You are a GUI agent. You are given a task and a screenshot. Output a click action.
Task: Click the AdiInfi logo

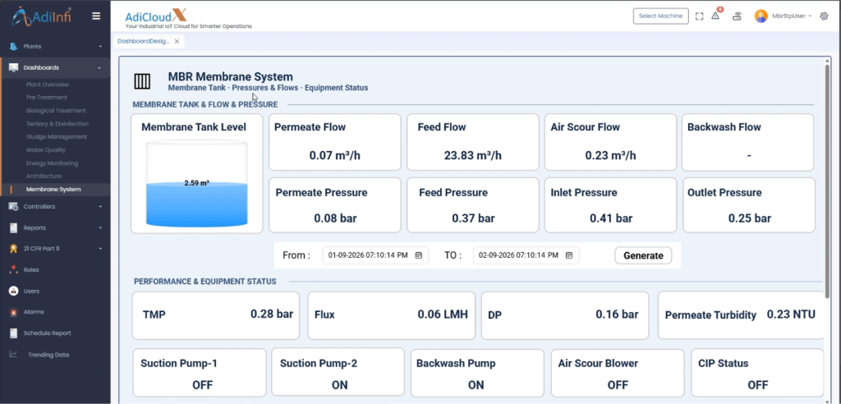pyautogui.click(x=42, y=16)
